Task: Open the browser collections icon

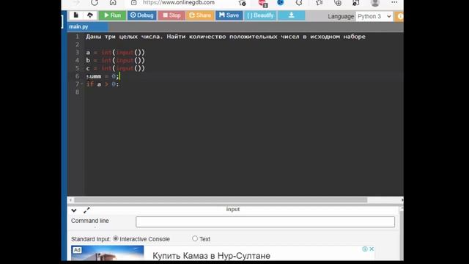Action: click(338, 3)
